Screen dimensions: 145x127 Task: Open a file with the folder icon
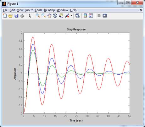[x=10, y=16]
